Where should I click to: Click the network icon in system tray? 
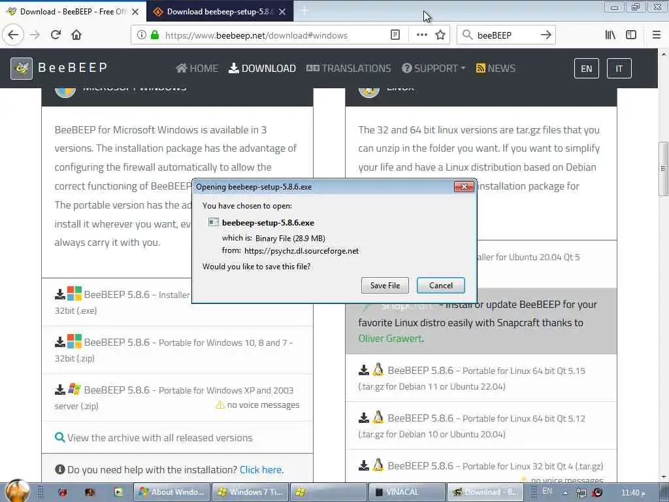click(x=581, y=493)
